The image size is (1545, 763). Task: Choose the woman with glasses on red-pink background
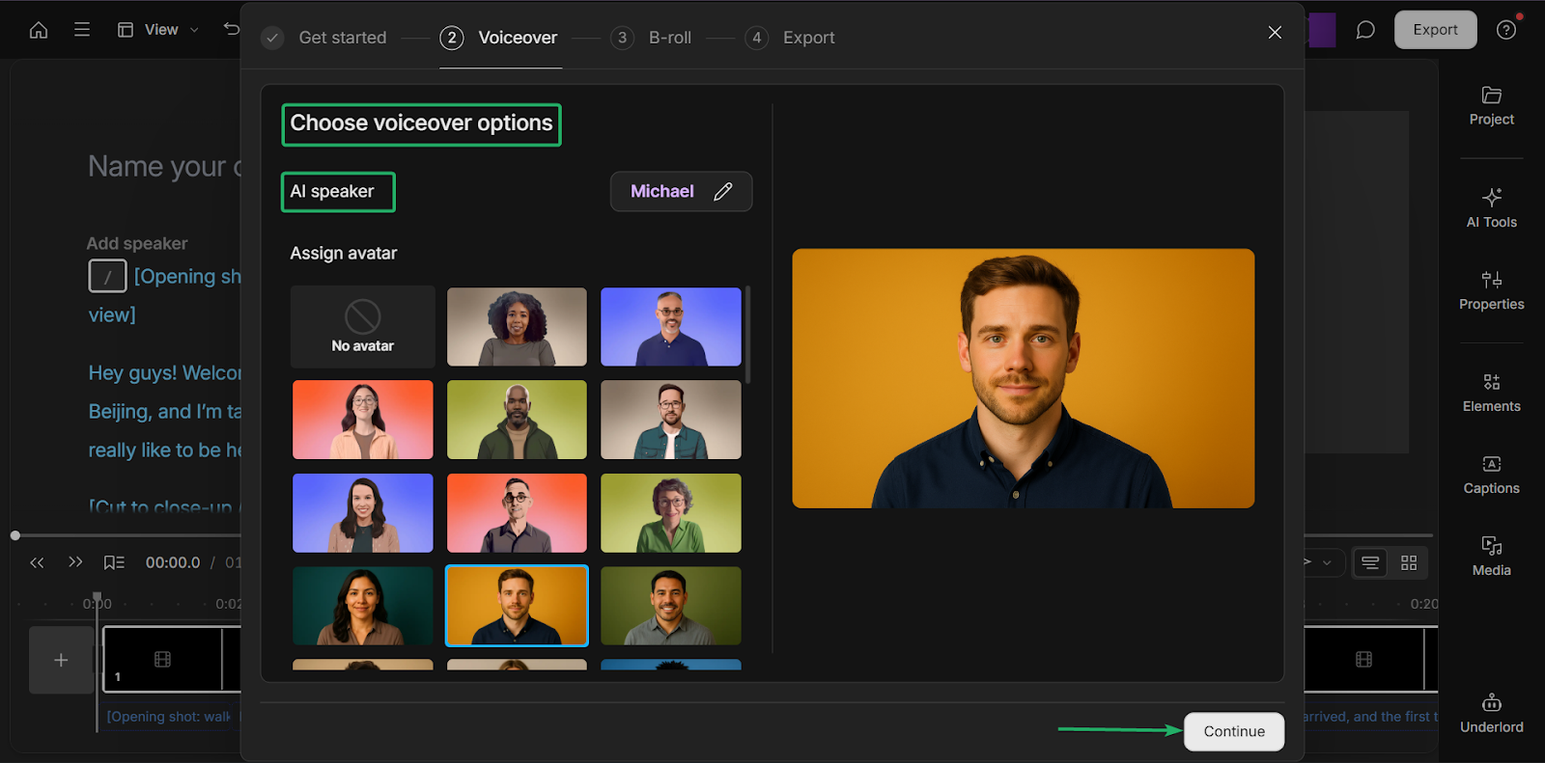pos(363,420)
